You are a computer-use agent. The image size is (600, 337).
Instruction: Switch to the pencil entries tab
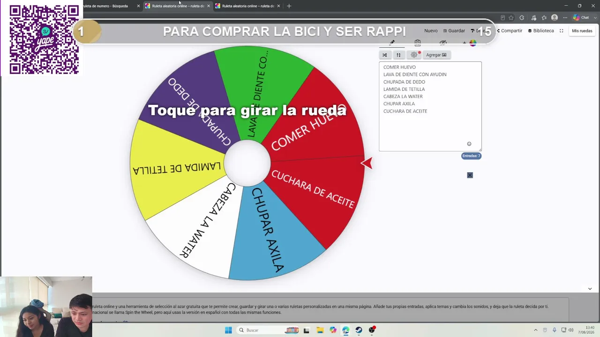(x=392, y=43)
